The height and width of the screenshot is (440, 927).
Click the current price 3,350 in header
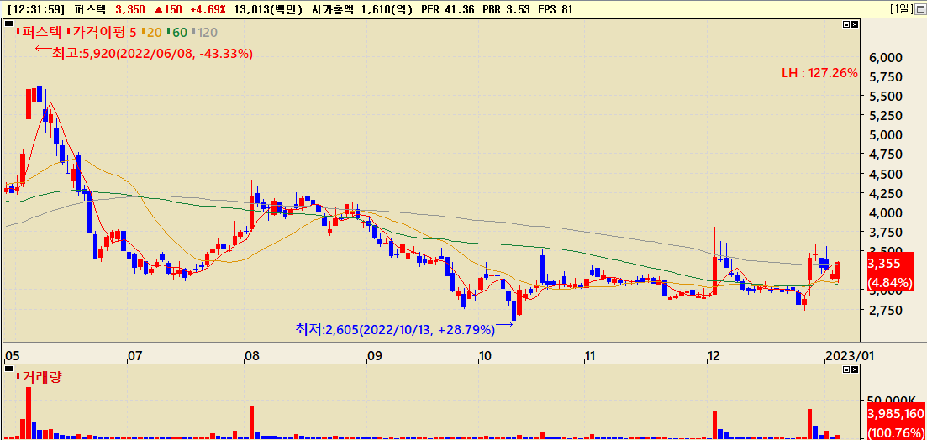[x=130, y=9]
